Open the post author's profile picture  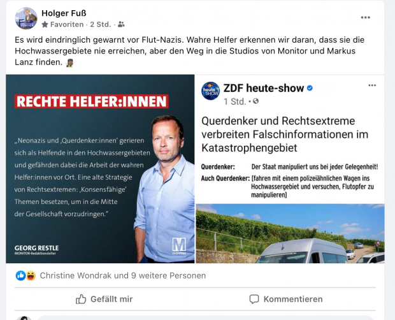tap(26, 18)
